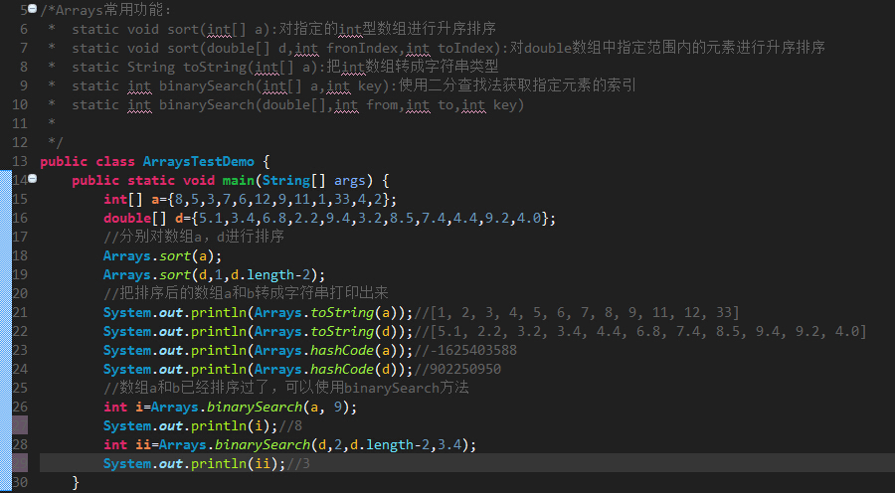Click comment text 'Arrays常用功能'
This screenshot has height=493, width=895.
[108, 10]
